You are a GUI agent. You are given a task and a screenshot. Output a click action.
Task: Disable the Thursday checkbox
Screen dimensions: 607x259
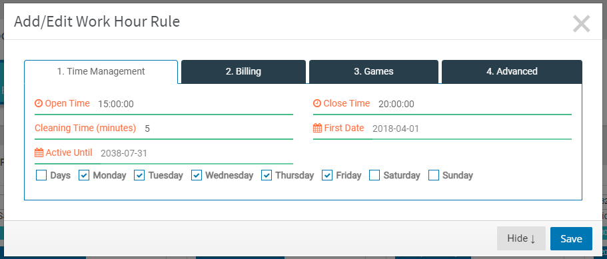pyautogui.click(x=267, y=175)
